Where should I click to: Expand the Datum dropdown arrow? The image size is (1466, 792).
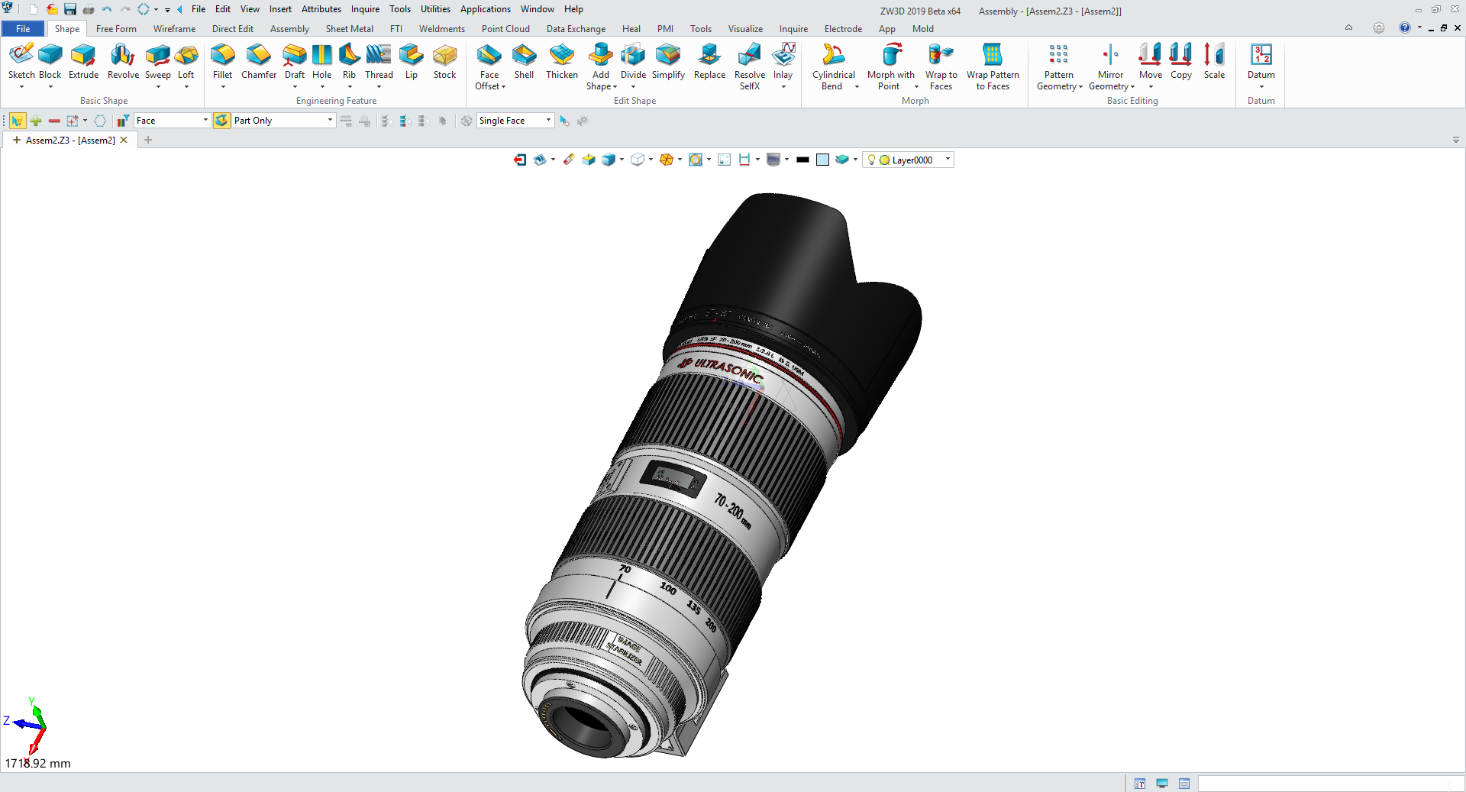(x=1261, y=87)
